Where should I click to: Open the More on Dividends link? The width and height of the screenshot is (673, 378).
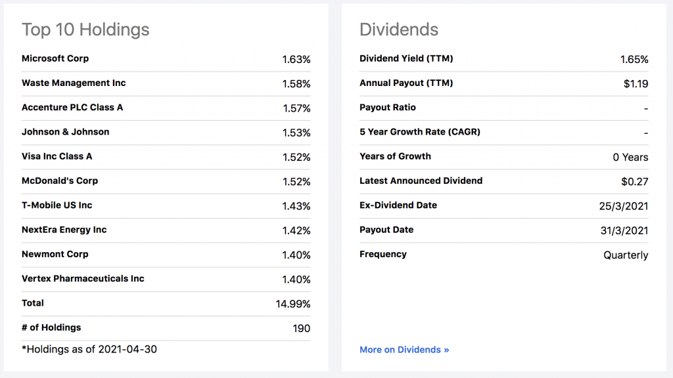point(404,350)
